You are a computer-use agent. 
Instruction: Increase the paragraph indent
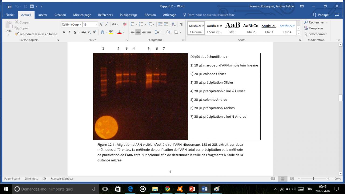(x=166, y=24)
